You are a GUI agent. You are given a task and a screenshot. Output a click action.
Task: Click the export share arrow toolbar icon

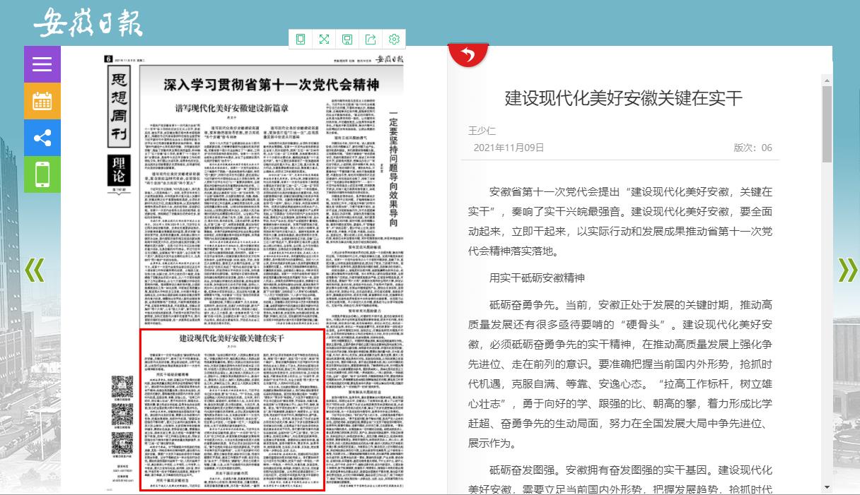[371, 39]
